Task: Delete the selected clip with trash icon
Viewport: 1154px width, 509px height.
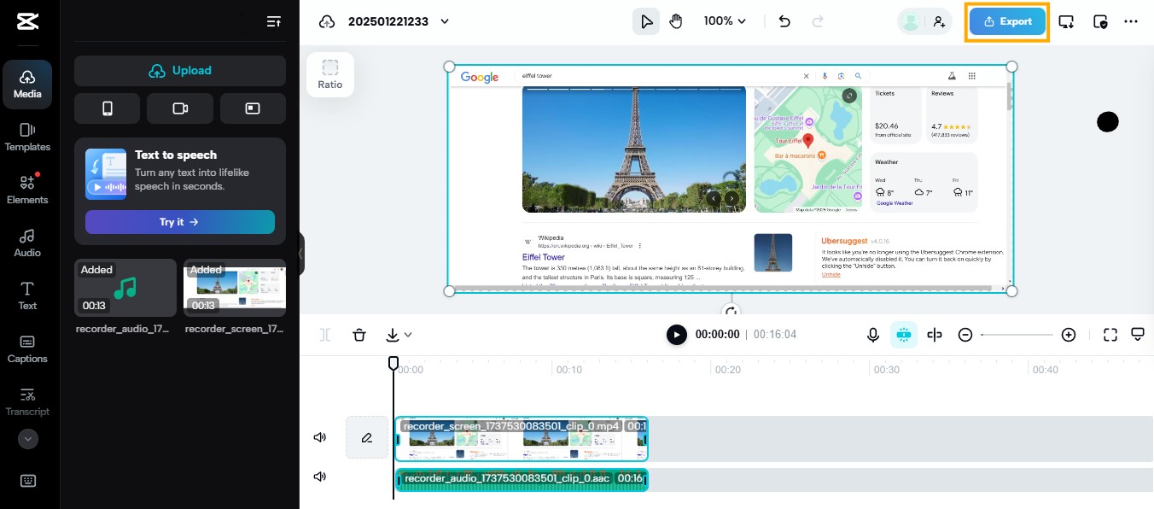Action: 359,335
